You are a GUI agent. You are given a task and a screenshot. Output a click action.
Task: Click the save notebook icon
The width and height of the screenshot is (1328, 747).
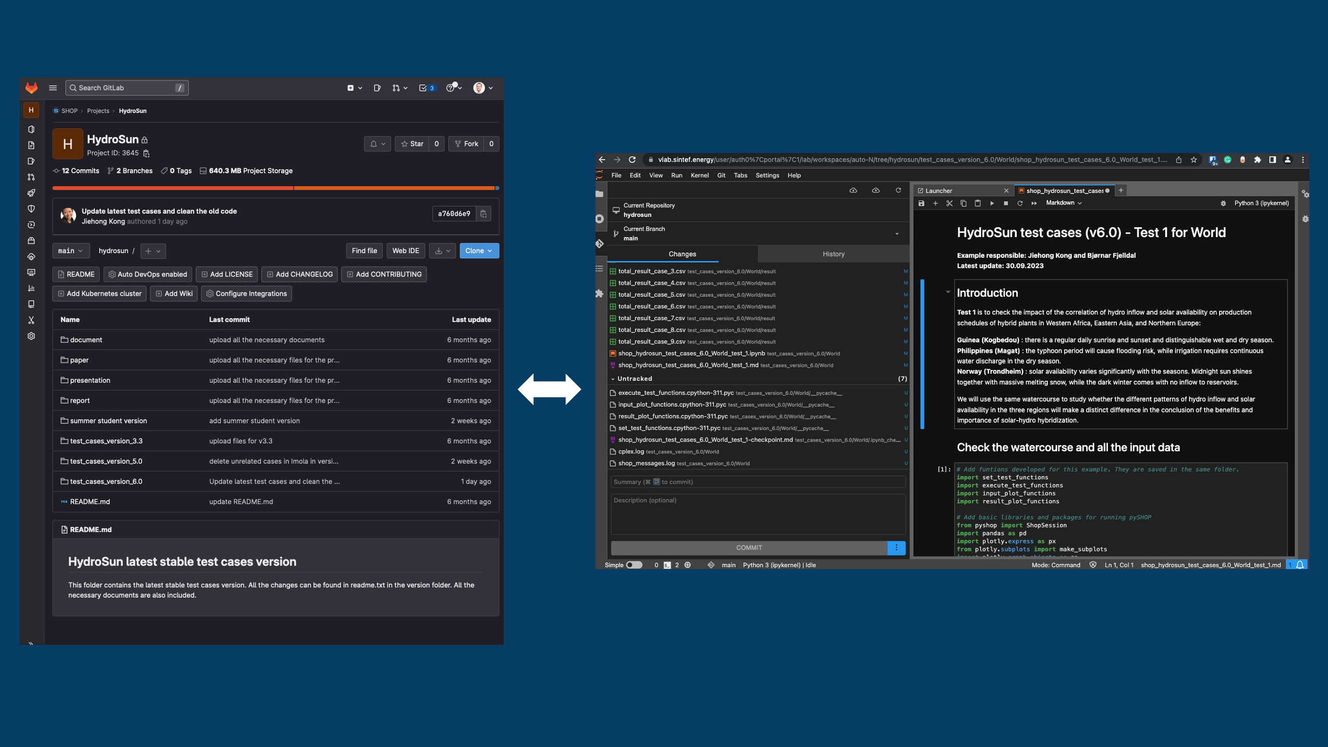(922, 203)
